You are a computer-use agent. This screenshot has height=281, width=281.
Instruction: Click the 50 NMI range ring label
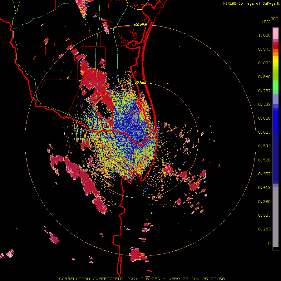coord(140,82)
